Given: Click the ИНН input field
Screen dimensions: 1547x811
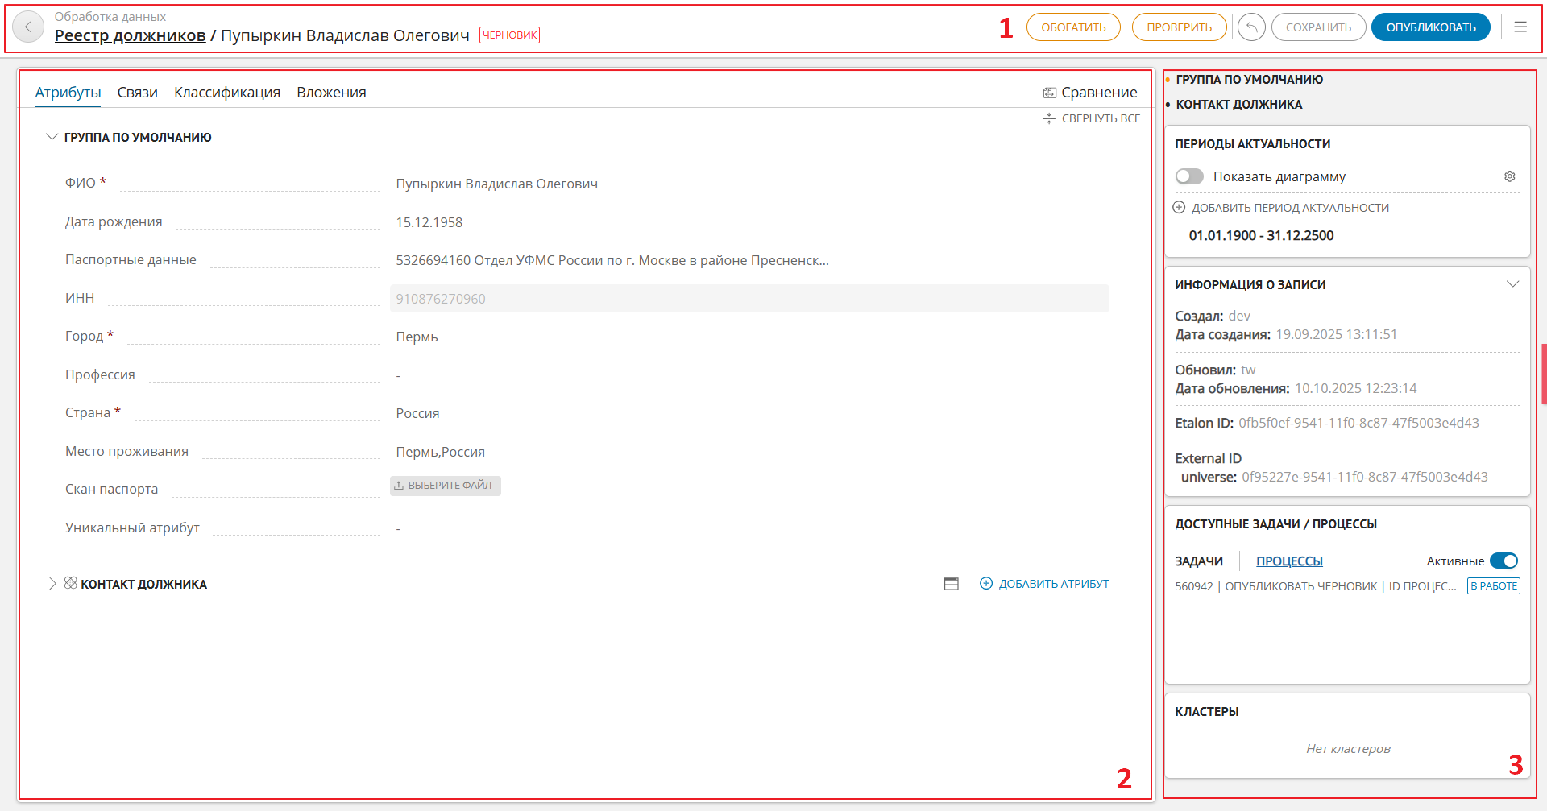Looking at the screenshot, I should [749, 299].
